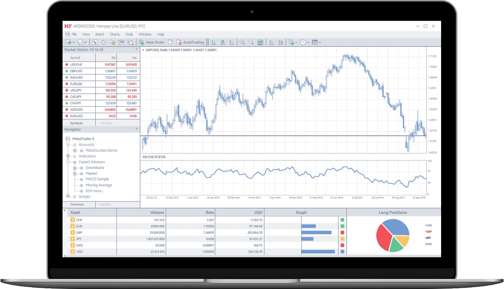Select the candlestick chart type
Screen dimensions: 504x289
pos(223,42)
